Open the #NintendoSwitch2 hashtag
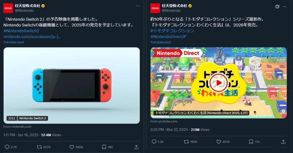The height and width of the screenshot is (153, 293). pos(21,31)
